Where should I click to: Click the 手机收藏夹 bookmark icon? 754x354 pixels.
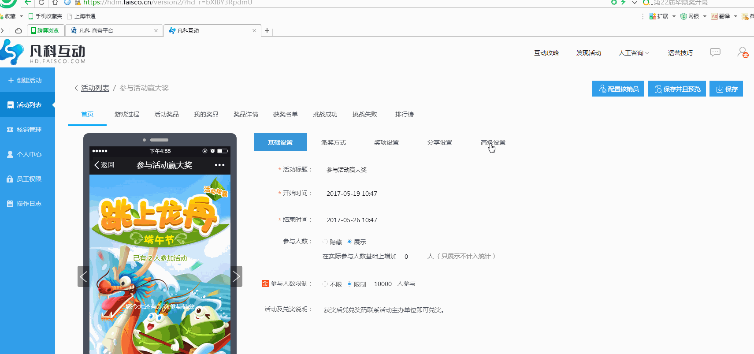[x=31, y=16]
